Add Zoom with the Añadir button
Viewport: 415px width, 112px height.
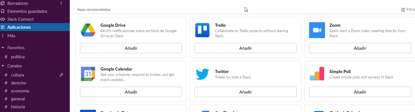click(x=360, y=48)
